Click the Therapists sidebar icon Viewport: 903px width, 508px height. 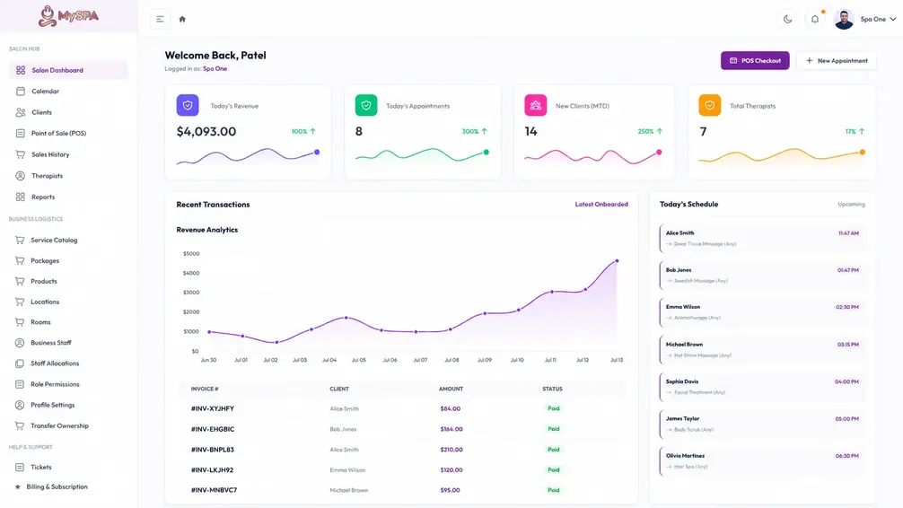point(20,176)
